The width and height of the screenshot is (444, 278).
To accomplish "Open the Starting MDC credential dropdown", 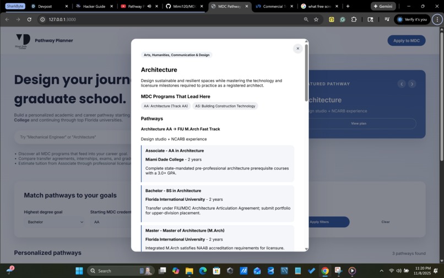I will [111, 222].
